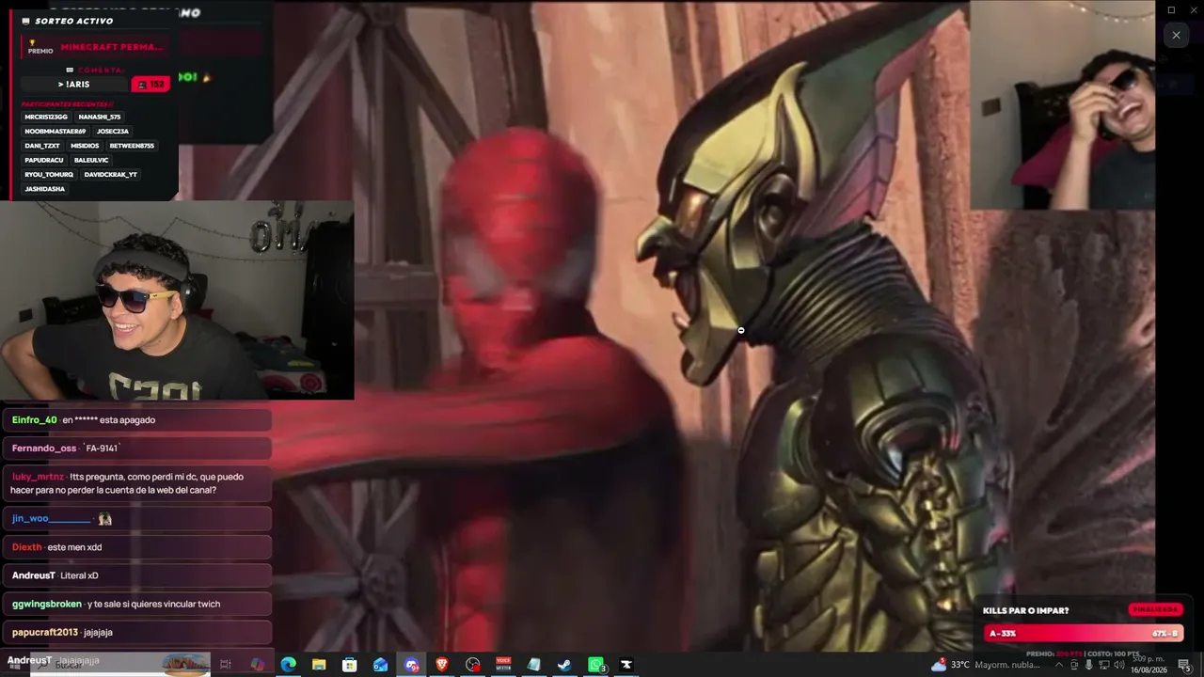Click the participant count badge showing 152

[x=150, y=85]
